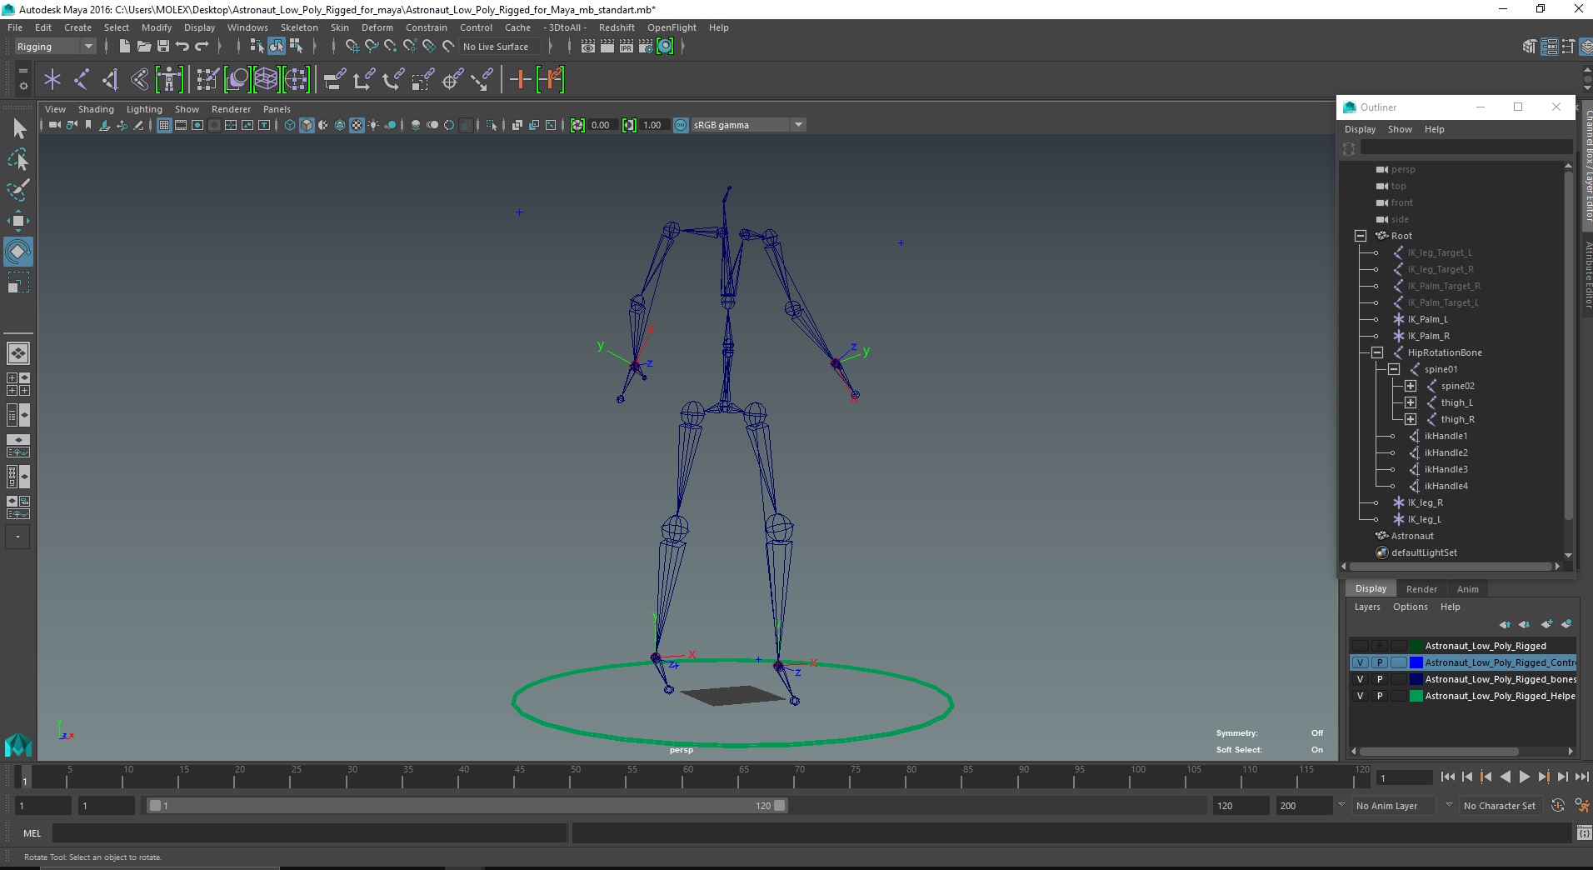The height and width of the screenshot is (870, 1593).
Task: Open the viewport Shading menu
Action: coord(96,109)
